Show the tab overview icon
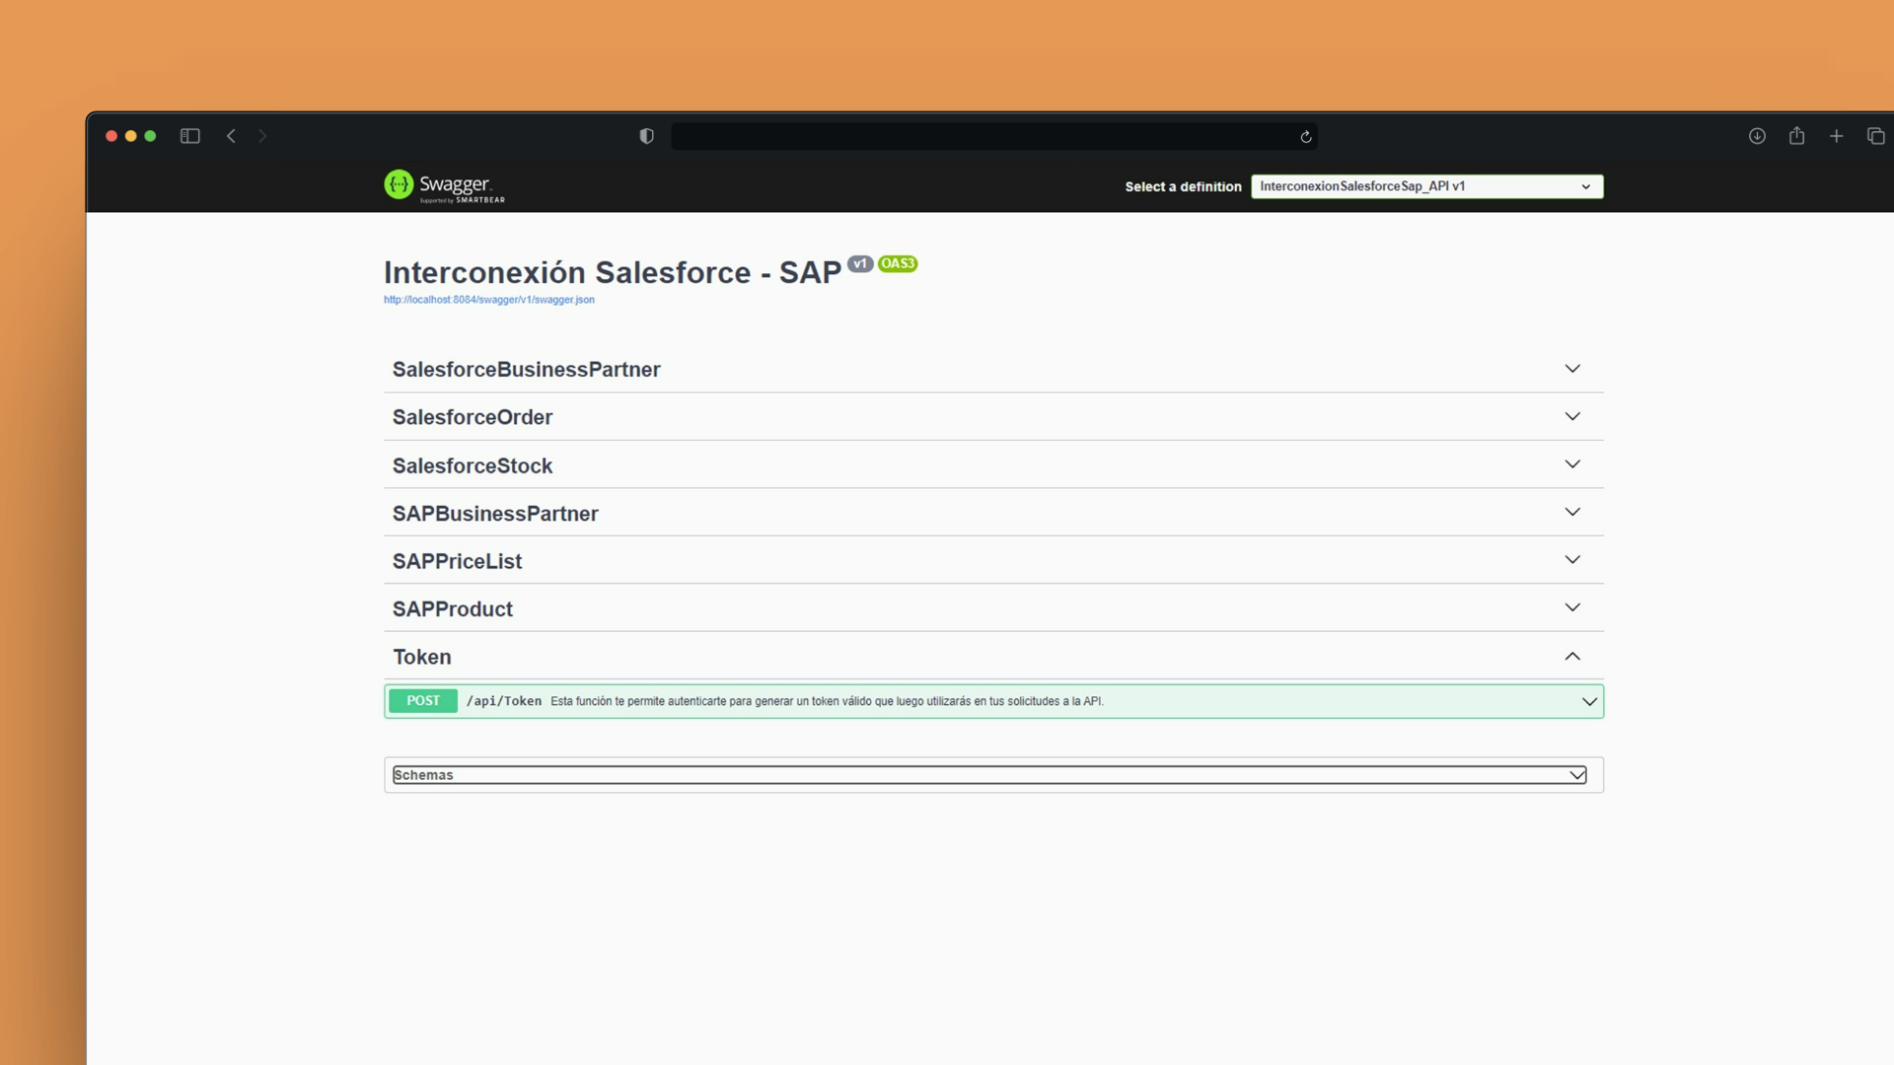Image resolution: width=1894 pixels, height=1065 pixels. (x=1875, y=136)
